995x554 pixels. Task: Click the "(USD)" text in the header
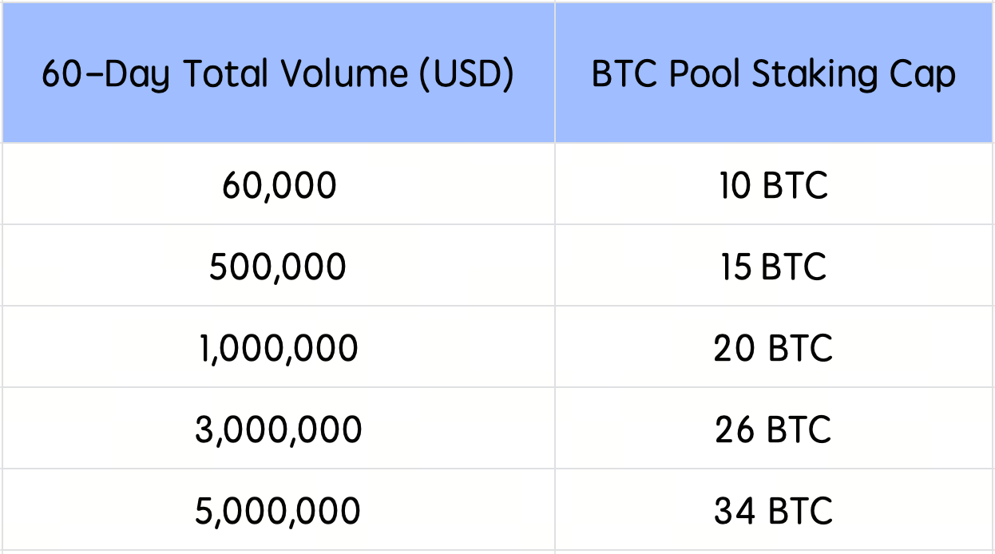pyautogui.click(x=466, y=75)
